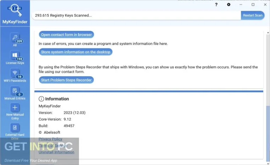Add a New Manual Entry
Image resolution: width=270 pixels, height=165 pixels.
click(15, 108)
